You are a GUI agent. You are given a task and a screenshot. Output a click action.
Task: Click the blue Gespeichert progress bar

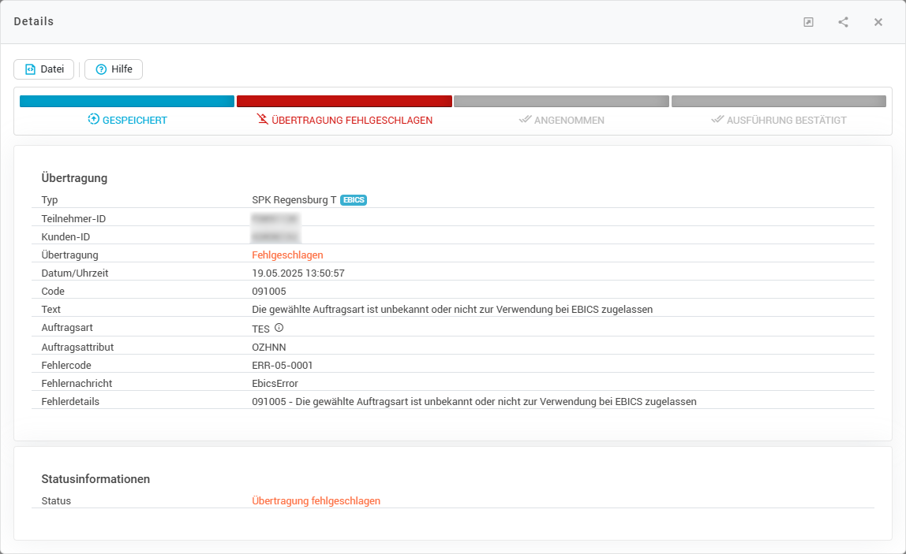(127, 102)
